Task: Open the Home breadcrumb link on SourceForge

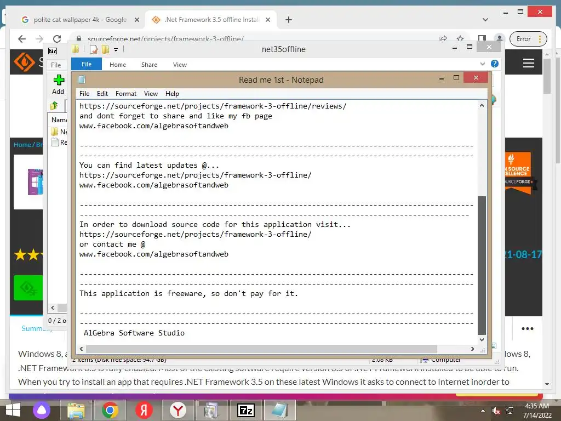Action: click(22, 145)
